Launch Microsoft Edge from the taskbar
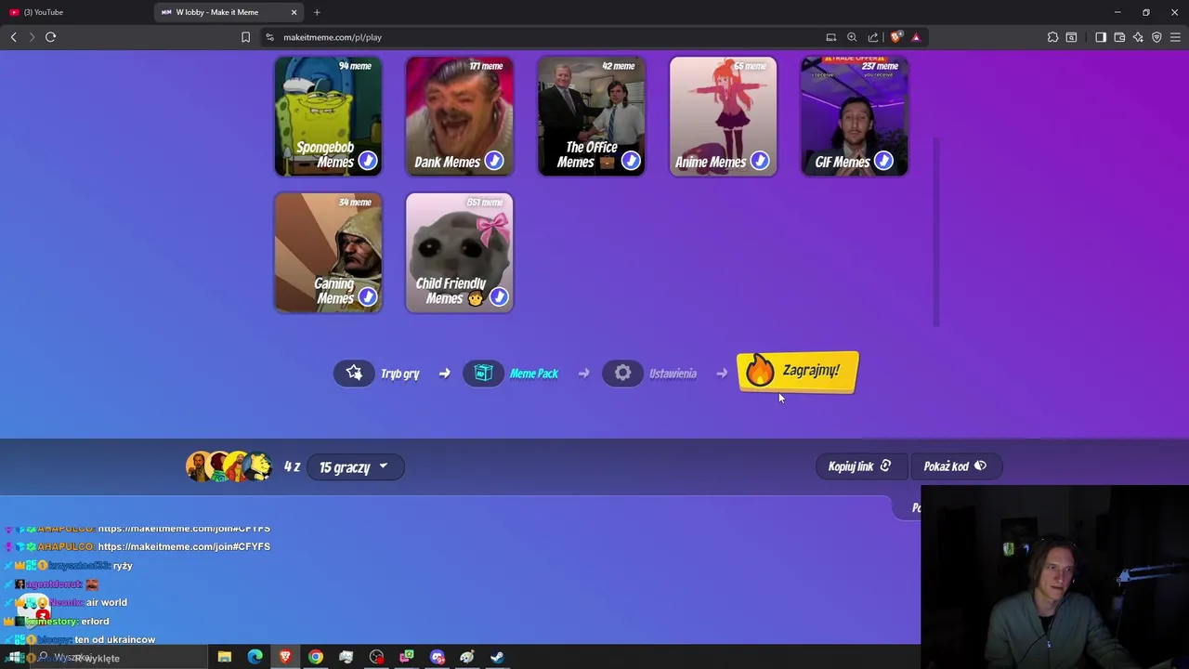The width and height of the screenshot is (1189, 669). click(x=255, y=657)
